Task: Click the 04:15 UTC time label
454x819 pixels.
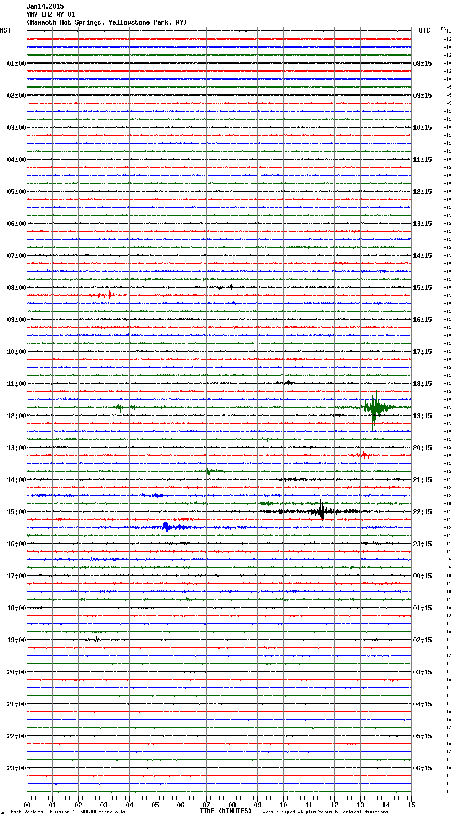Action: coord(422,704)
